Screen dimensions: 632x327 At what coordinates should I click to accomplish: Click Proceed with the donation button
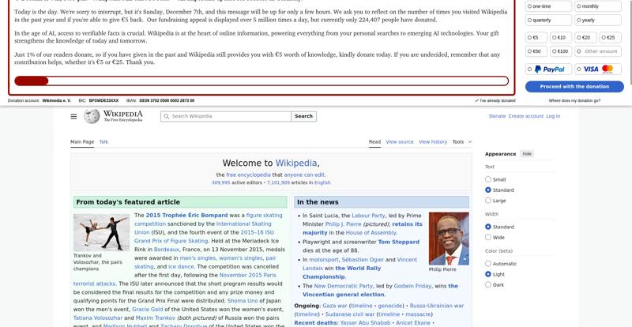point(574,86)
